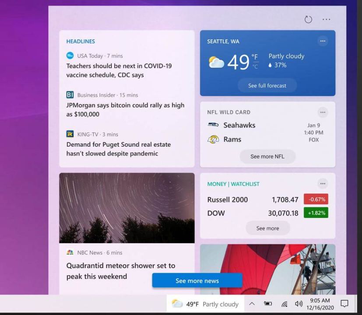Click the See more news button
362x315 pixels.
tap(197, 280)
